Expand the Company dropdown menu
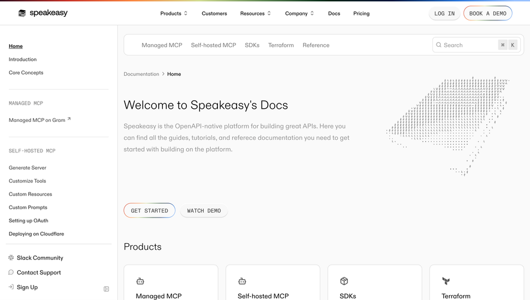This screenshot has width=530, height=300. click(299, 14)
